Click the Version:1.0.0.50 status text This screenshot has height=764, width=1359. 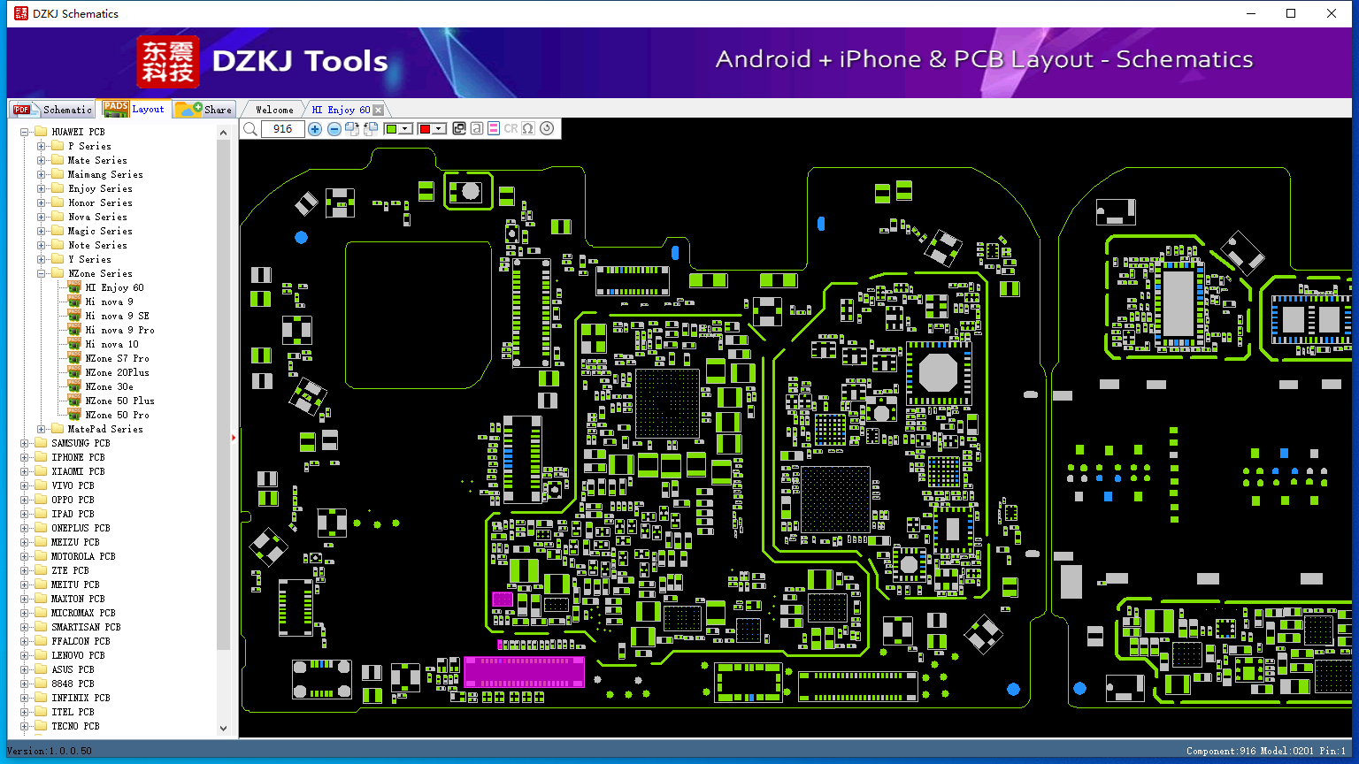(50, 751)
